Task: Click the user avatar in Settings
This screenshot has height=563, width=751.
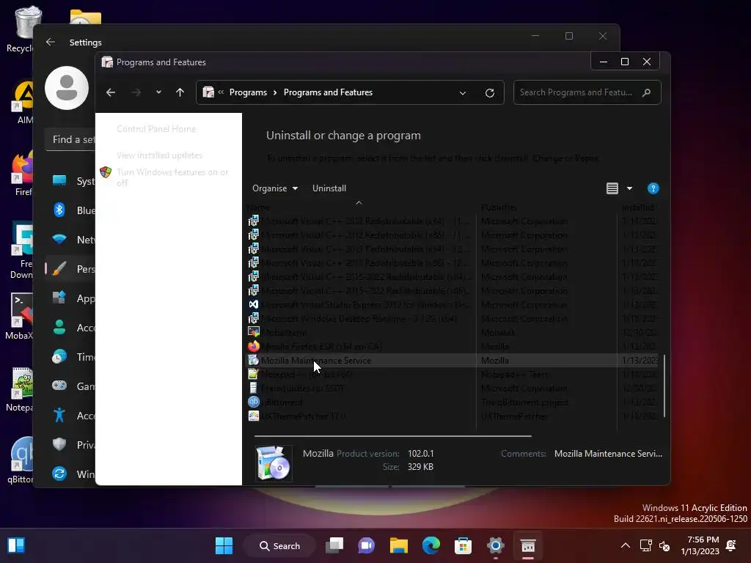Action: pos(67,88)
